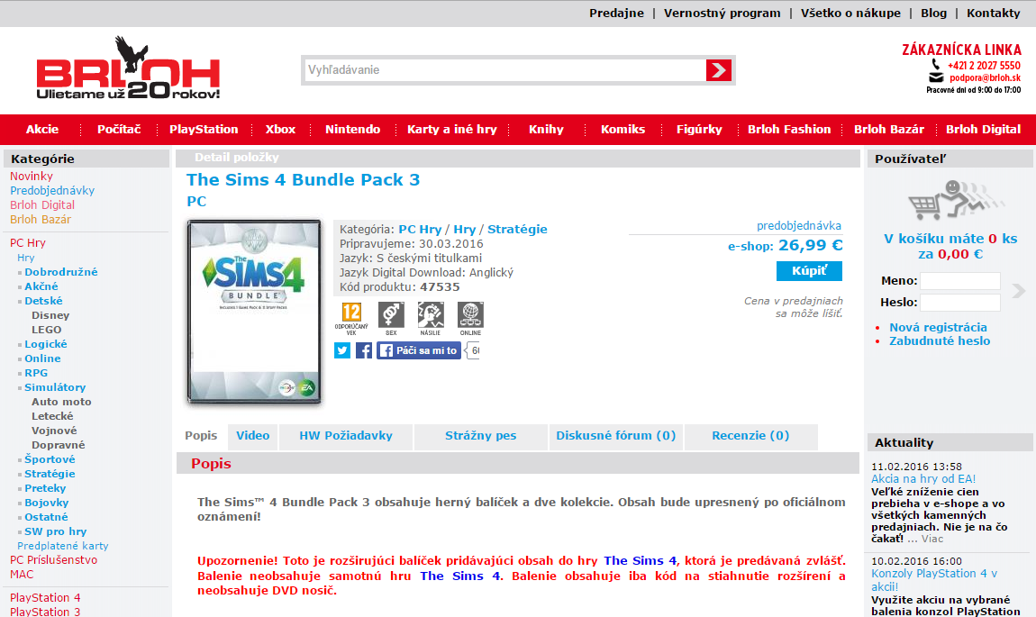
Task: Click the Brloh logo
Action: coord(128,69)
